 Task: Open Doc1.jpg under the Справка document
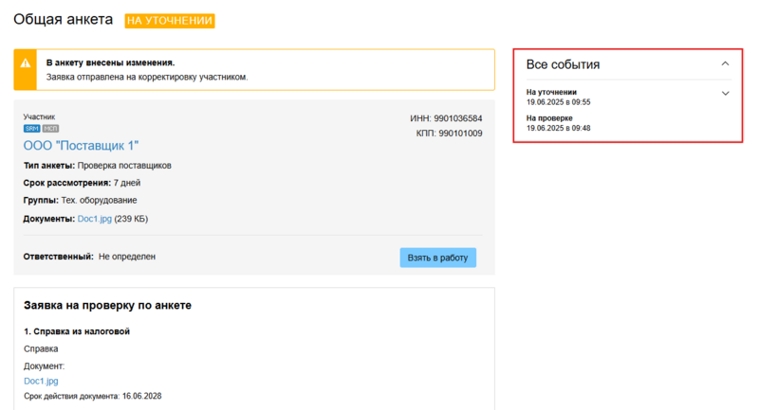pyautogui.click(x=41, y=381)
